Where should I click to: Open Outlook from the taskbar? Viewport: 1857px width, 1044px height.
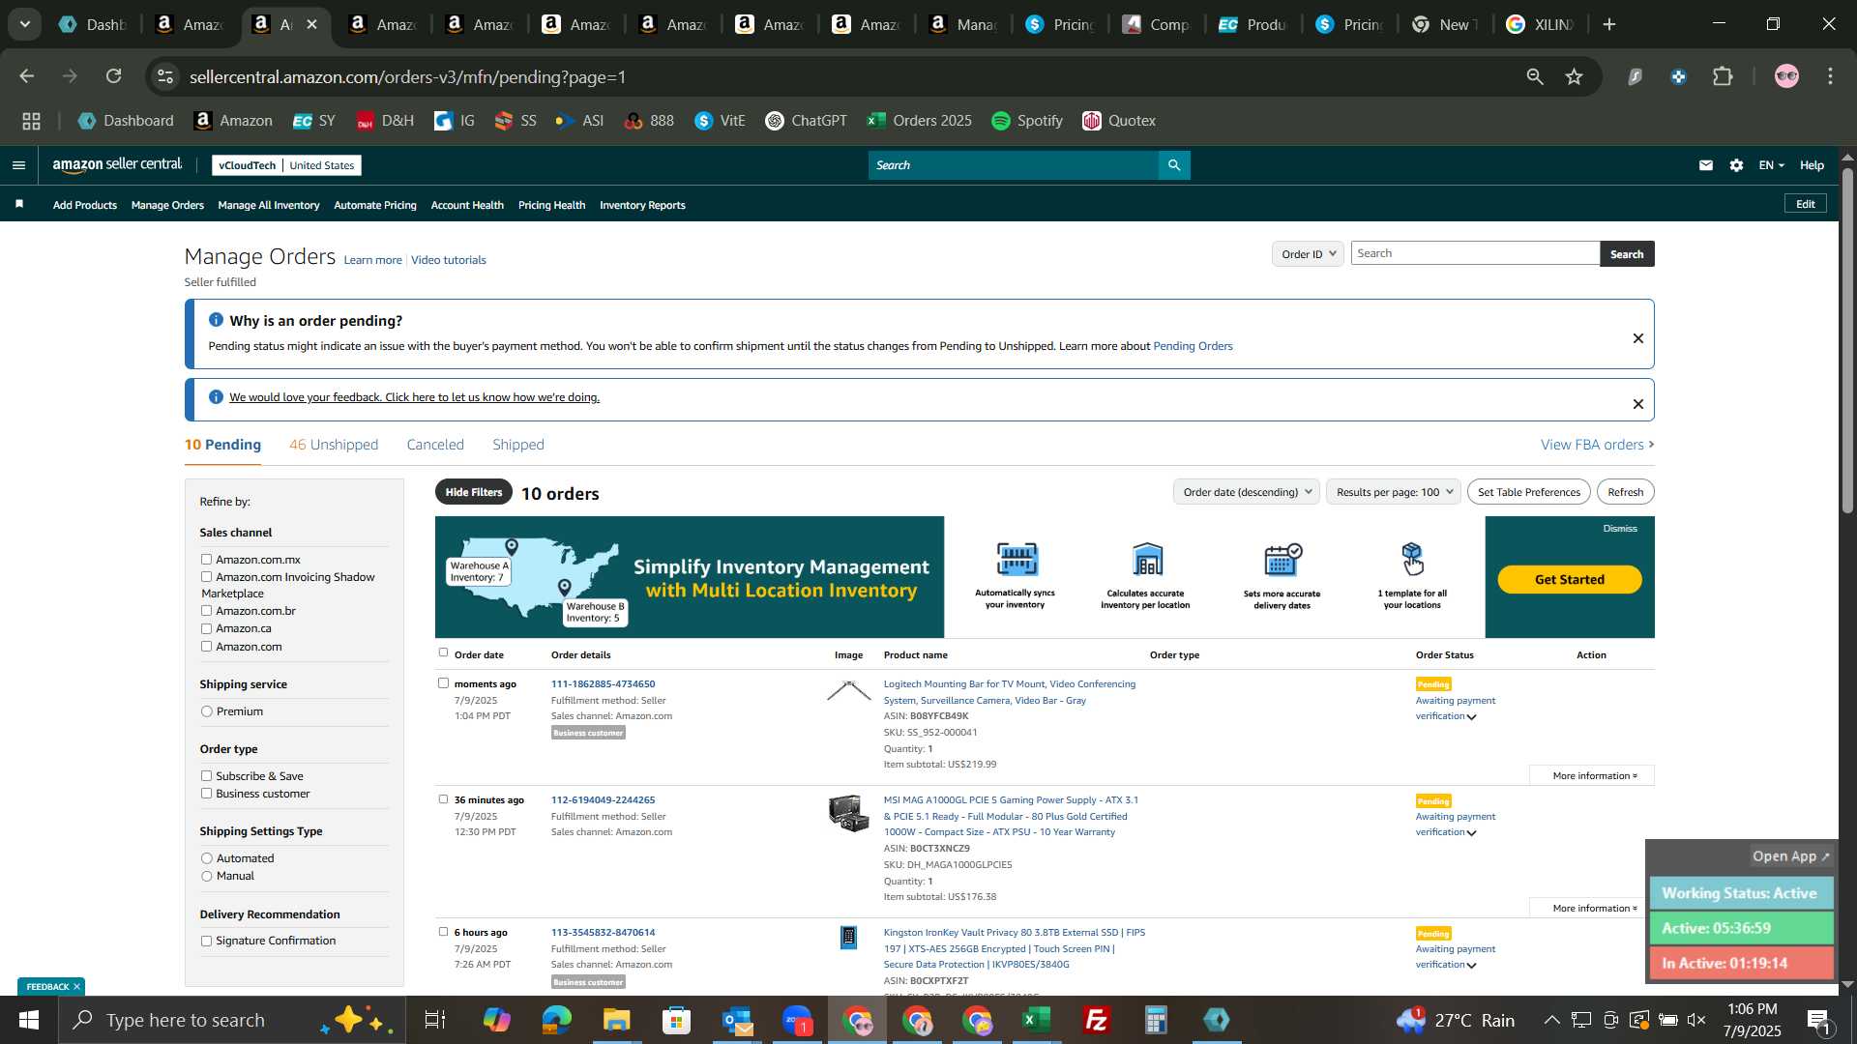737,1020
